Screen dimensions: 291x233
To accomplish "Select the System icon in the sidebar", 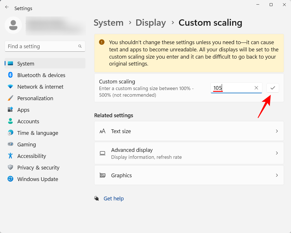I will pos(10,64).
